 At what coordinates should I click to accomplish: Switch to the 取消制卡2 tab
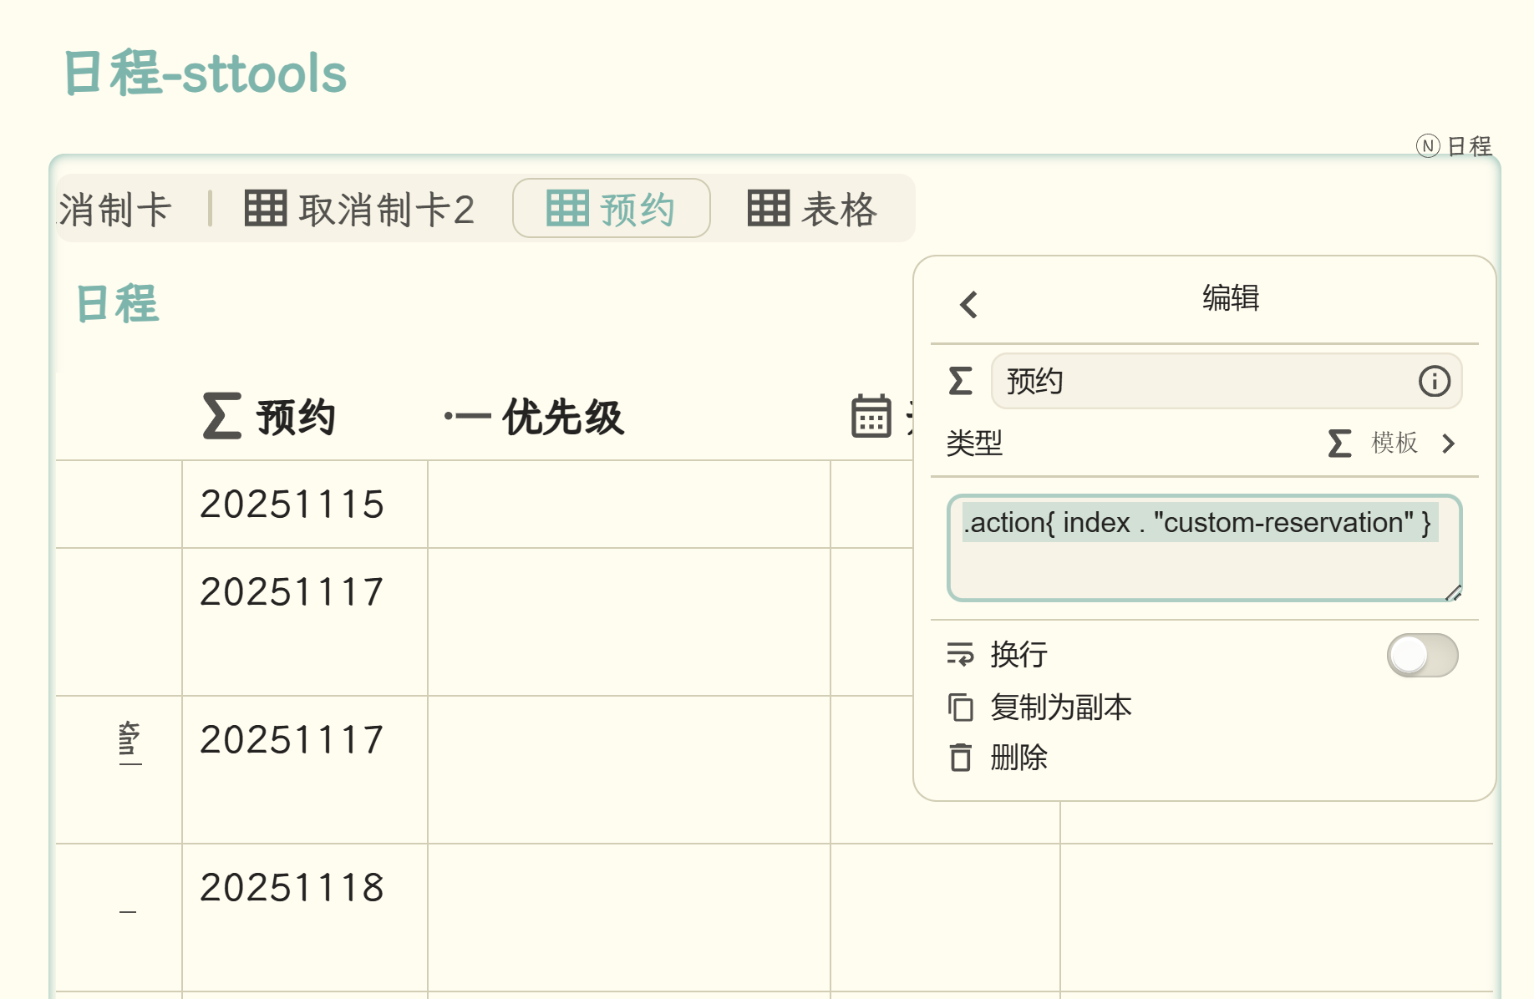[x=360, y=209]
